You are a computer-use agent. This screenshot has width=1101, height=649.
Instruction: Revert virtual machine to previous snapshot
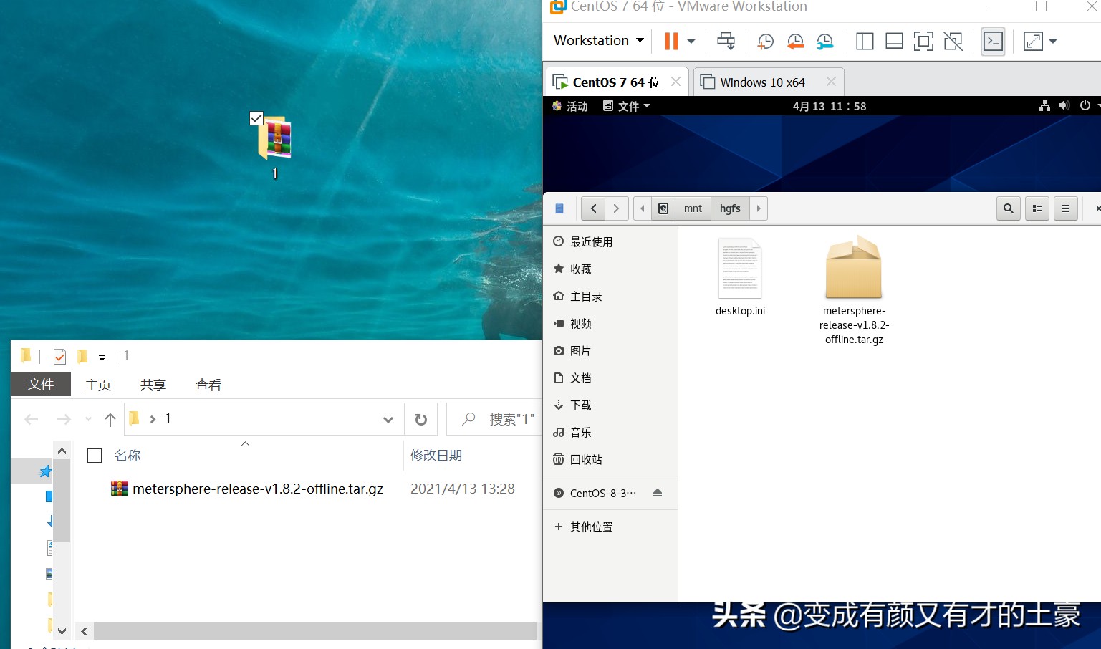click(795, 42)
